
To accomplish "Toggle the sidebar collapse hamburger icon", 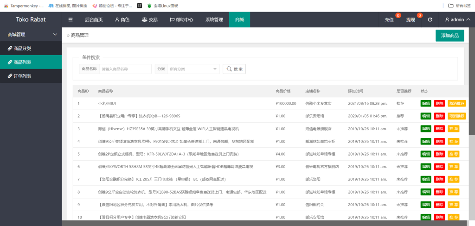I will coord(71,19).
